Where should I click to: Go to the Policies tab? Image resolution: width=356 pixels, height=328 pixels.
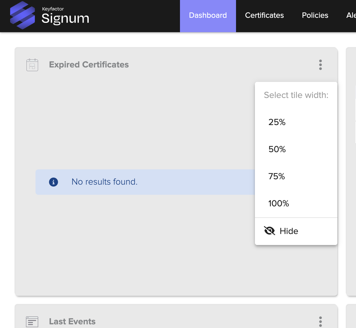coord(315,16)
